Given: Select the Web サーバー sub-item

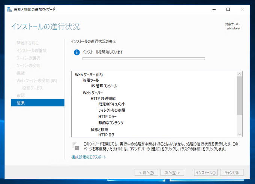Looking at the screenshot, I should tap(93, 93).
